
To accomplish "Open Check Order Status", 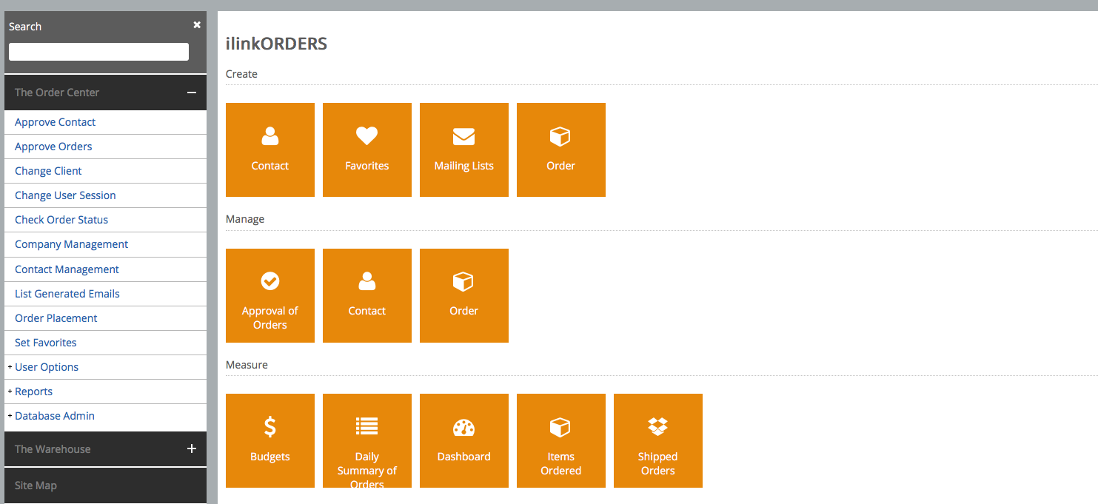I will [x=61, y=220].
